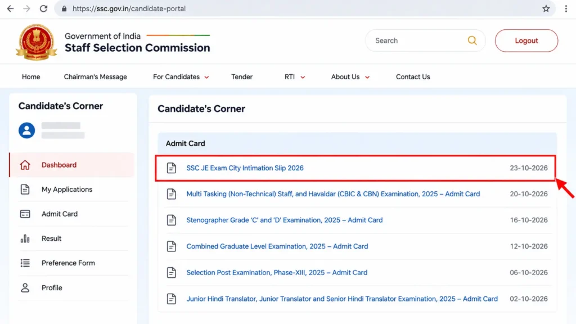Click the date 23-10-2026
The image size is (576, 324).
(x=529, y=168)
